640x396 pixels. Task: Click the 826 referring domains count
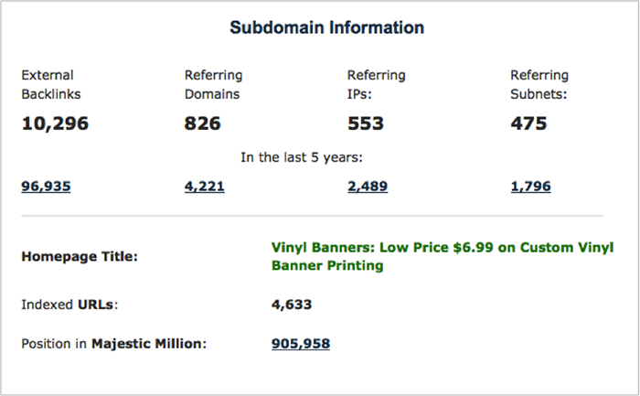(202, 123)
